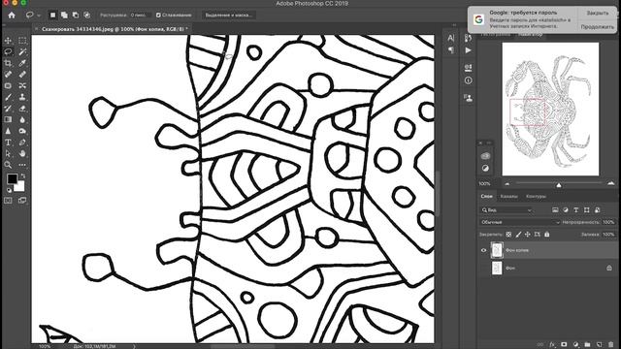
Task: Select the Crop tool
Action: click(x=8, y=63)
